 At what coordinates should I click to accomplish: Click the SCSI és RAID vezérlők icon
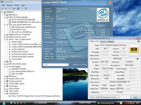click(x=7, y=84)
